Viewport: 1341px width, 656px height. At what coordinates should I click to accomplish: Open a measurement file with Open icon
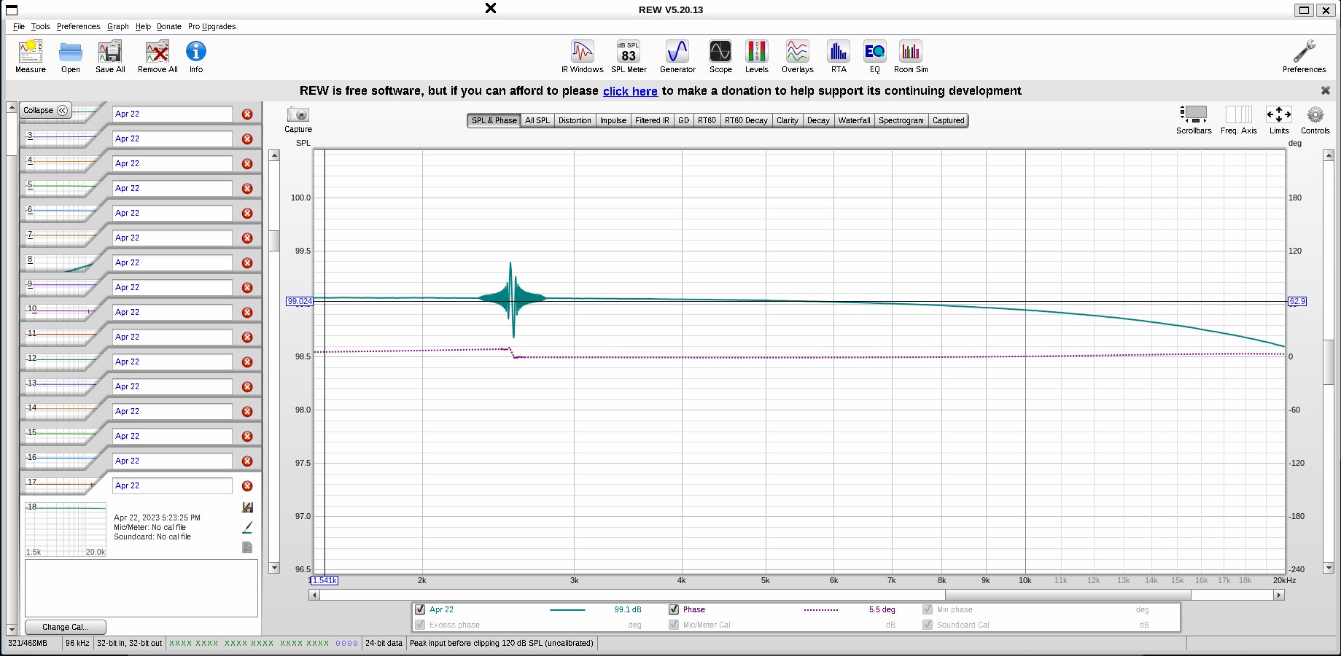point(71,57)
